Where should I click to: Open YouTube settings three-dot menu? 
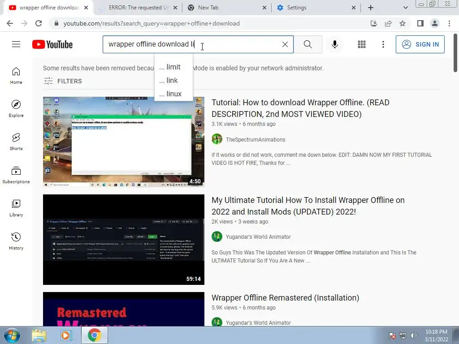(383, 44)
